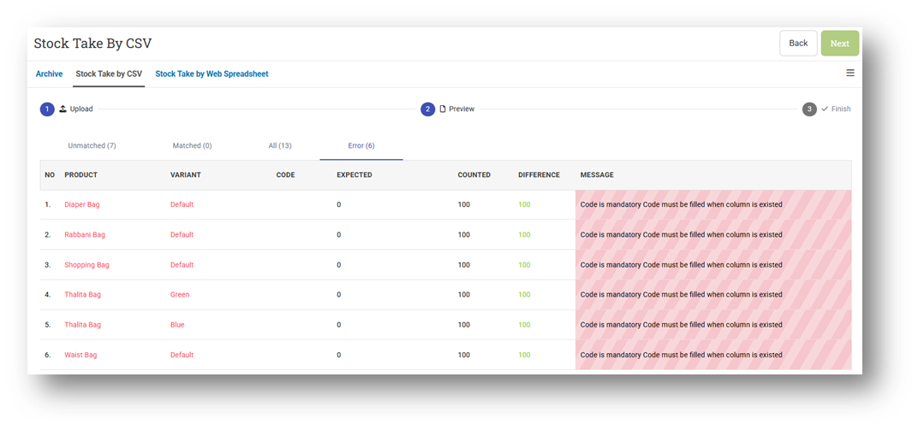Click the Back button

click(798, 44)
